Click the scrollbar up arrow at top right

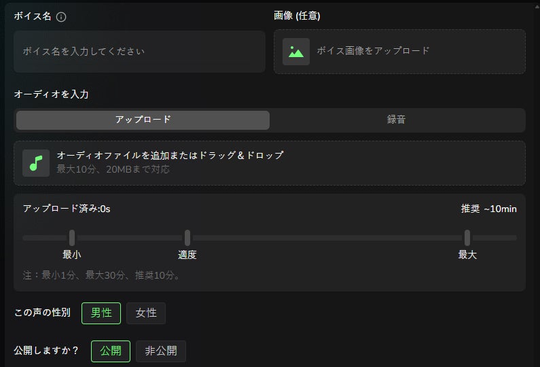(x=537, y=7)
